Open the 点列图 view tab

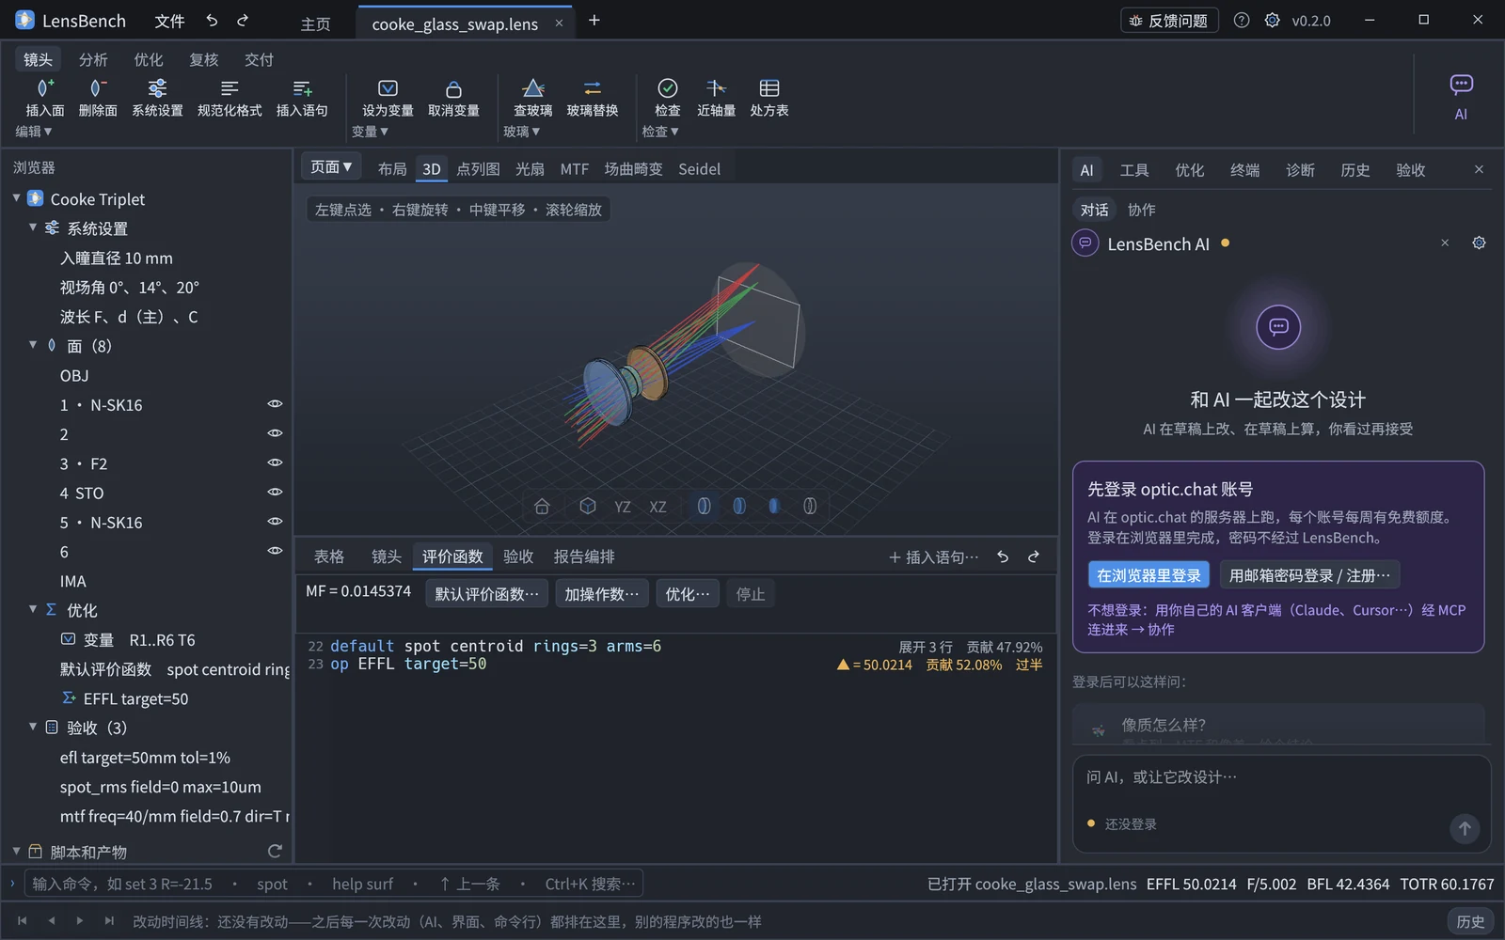(x=478, y=169)
